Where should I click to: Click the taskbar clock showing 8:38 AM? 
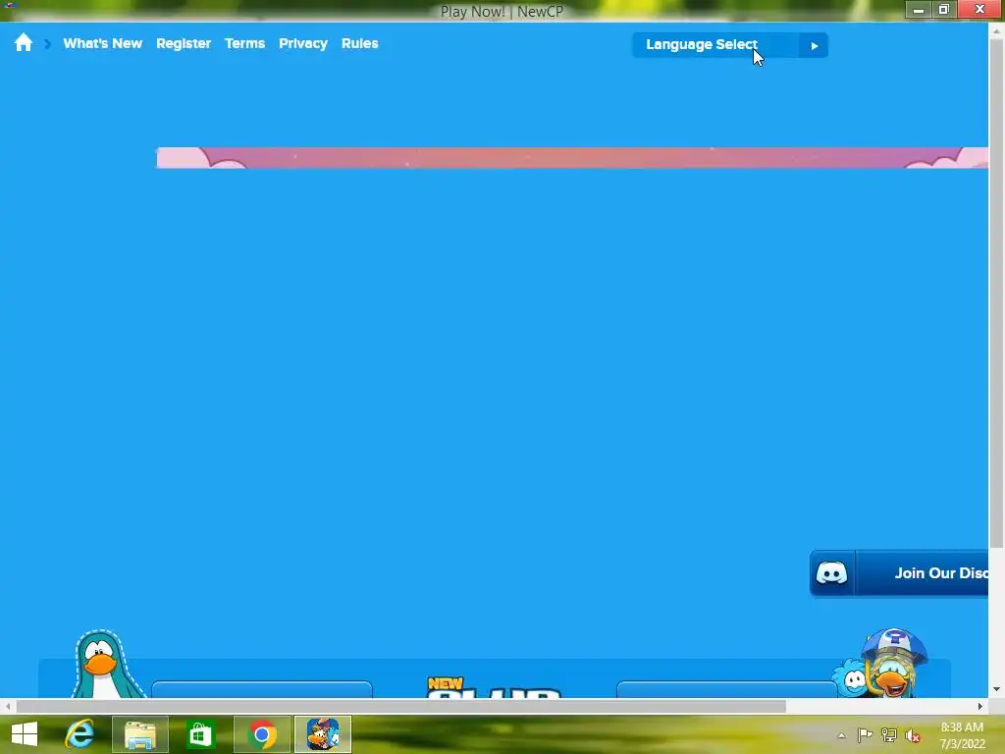pos(962,735)
